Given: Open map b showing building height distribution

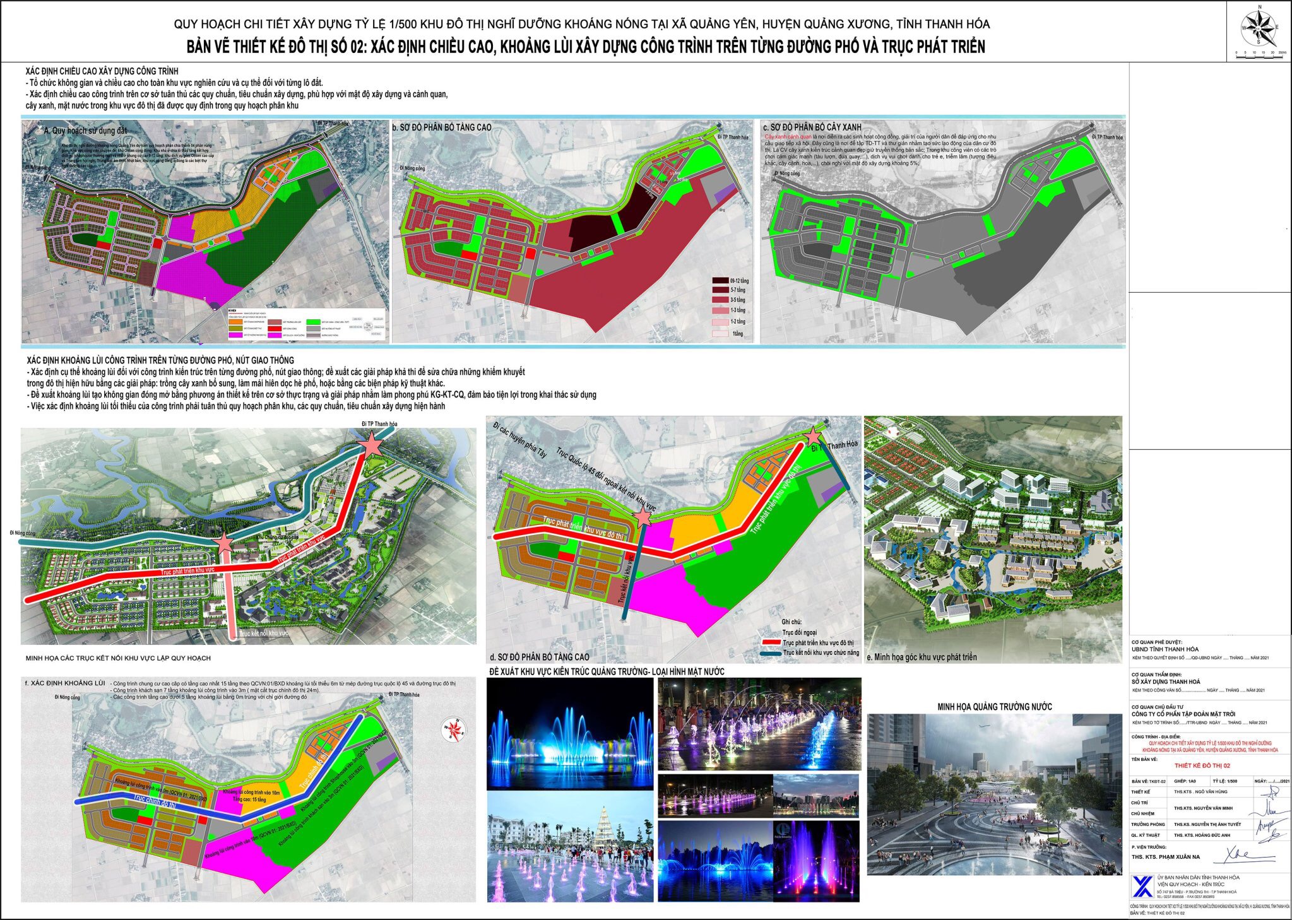Looking at the screenshot, I should tap(573, 232).
